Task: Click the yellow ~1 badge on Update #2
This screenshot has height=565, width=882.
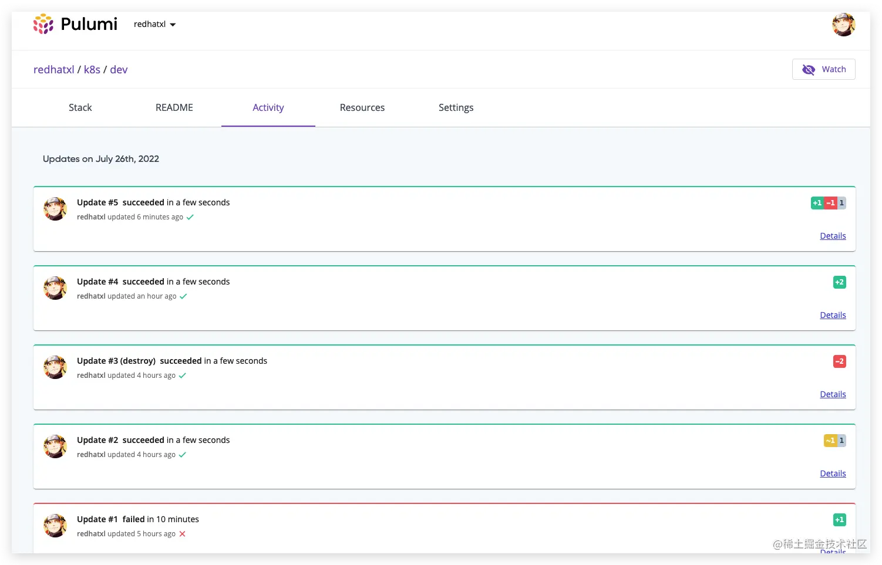Action: pyautogui.click(x=830, y=441)
